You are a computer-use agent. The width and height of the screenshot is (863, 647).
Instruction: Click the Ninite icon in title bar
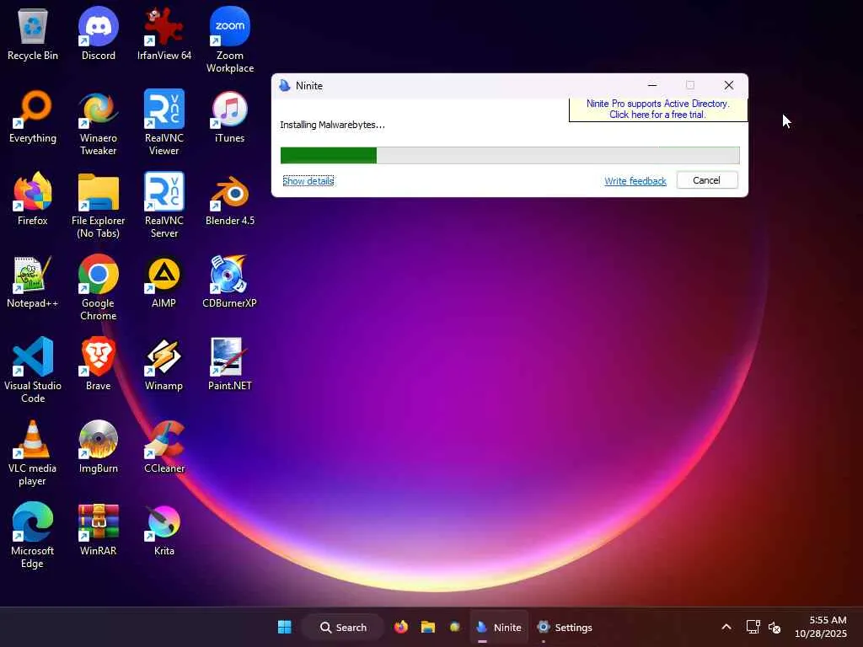point(285,86)
